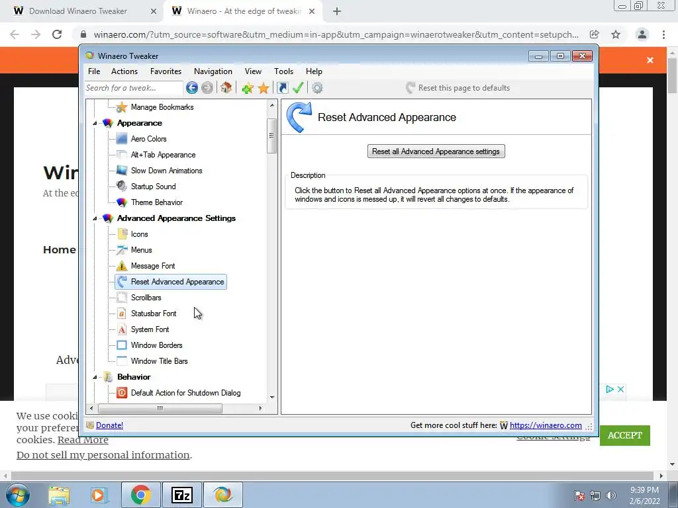Close the orange banner with X
678x508 pixels.
[650, 60]
